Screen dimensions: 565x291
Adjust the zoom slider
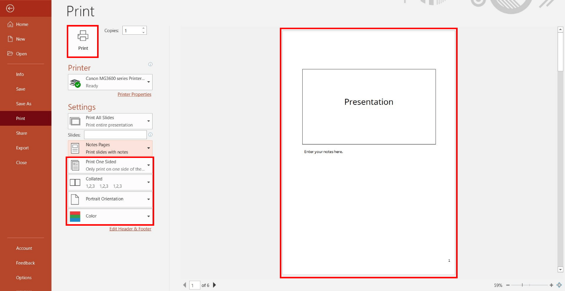[523, 285]
